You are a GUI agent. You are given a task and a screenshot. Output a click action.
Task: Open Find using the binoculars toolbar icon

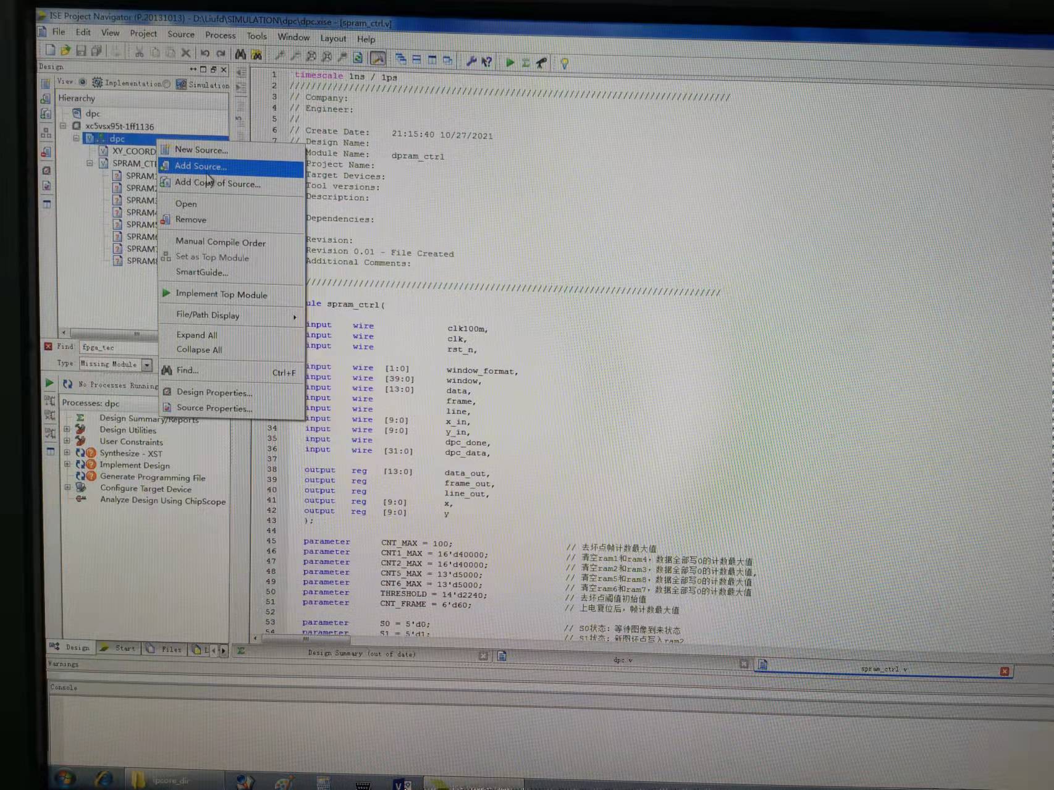click(x=240, y=54)
